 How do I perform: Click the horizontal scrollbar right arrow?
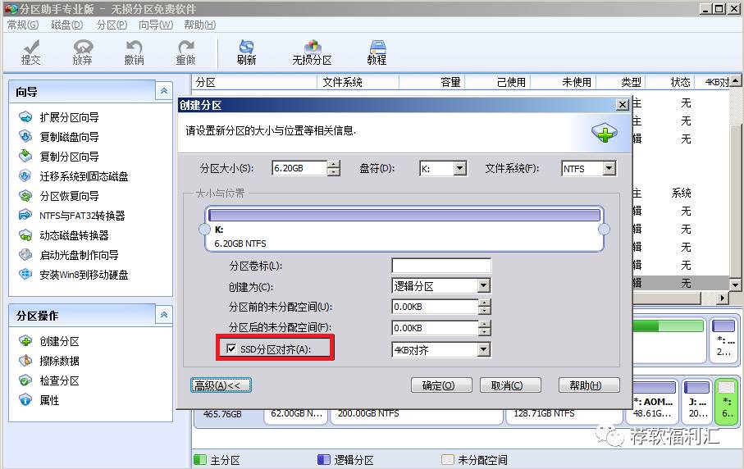pyautogui.click(x=722, y=298)
